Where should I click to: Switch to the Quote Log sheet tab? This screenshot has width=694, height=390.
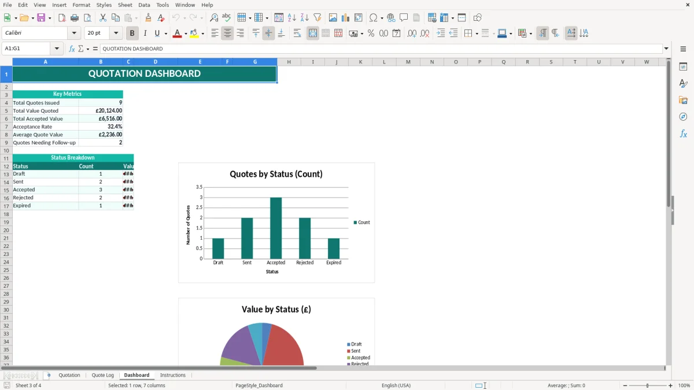[103, 375]
